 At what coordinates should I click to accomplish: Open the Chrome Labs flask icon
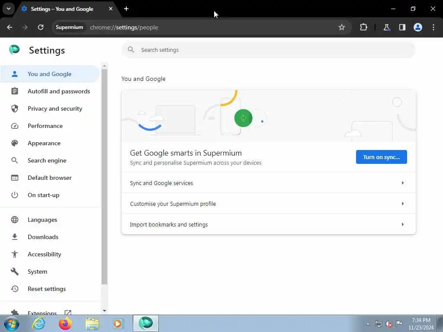(x=386, y=27)
